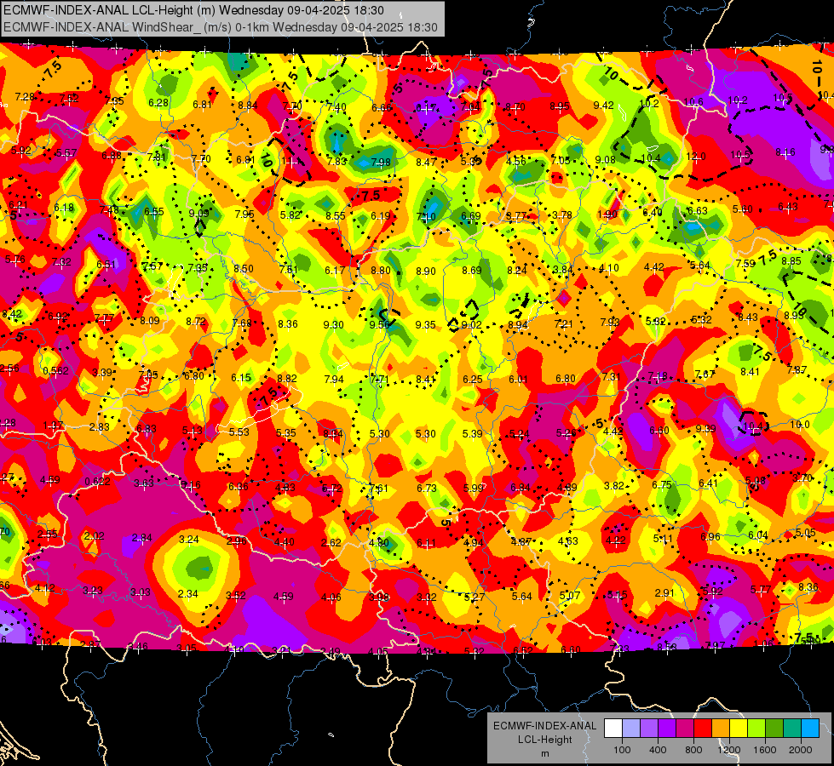
Task: Click the map value '6.28'
Action: tap(158, 103)
